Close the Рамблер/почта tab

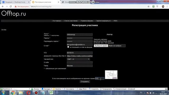point(29,2)
